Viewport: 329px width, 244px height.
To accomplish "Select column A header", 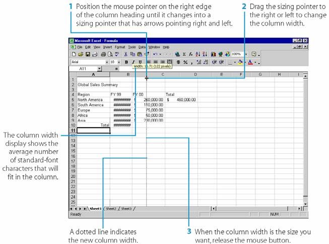I will 93,75.
